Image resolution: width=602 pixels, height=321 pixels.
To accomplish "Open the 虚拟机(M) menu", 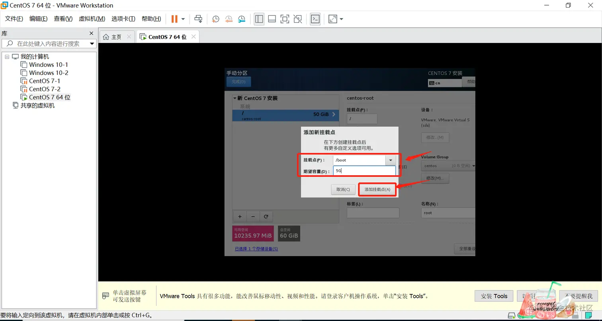I will [x=92, y=19].
